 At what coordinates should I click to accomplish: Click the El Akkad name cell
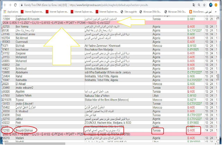pos(20,84)
